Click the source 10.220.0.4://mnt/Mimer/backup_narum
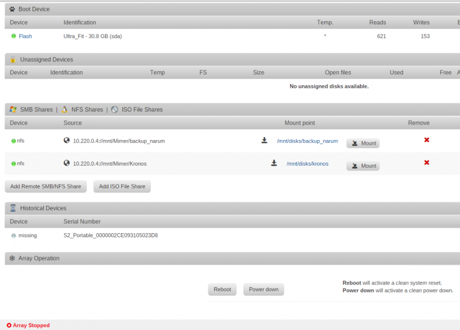 pos(119,141)
